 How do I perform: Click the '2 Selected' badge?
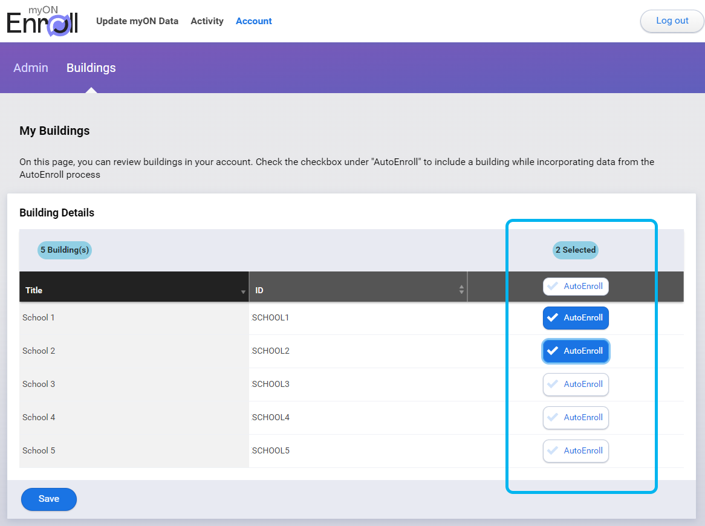[575, 250]
